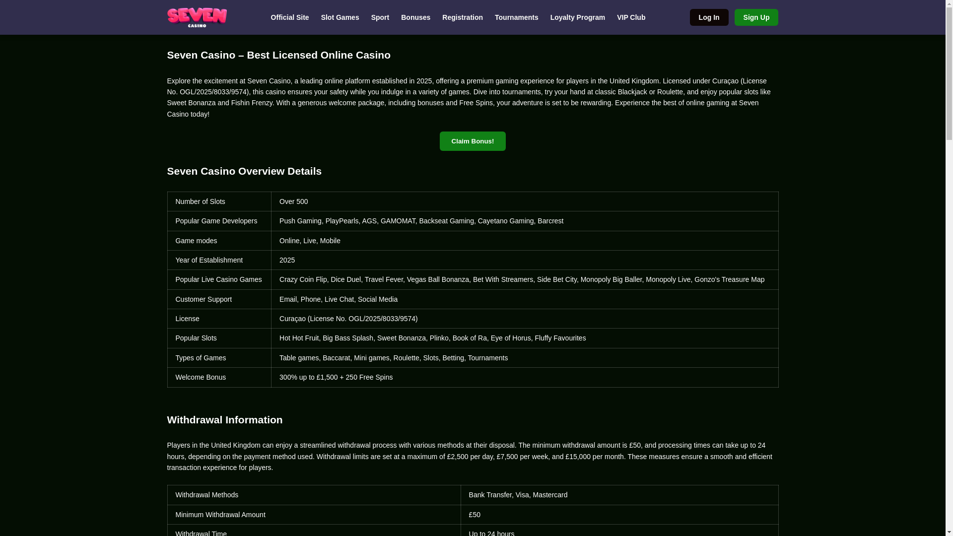Click the Seven Casino Overview Details heading
The height and width of the screenshot is (536, 953).
coord(244,171)
